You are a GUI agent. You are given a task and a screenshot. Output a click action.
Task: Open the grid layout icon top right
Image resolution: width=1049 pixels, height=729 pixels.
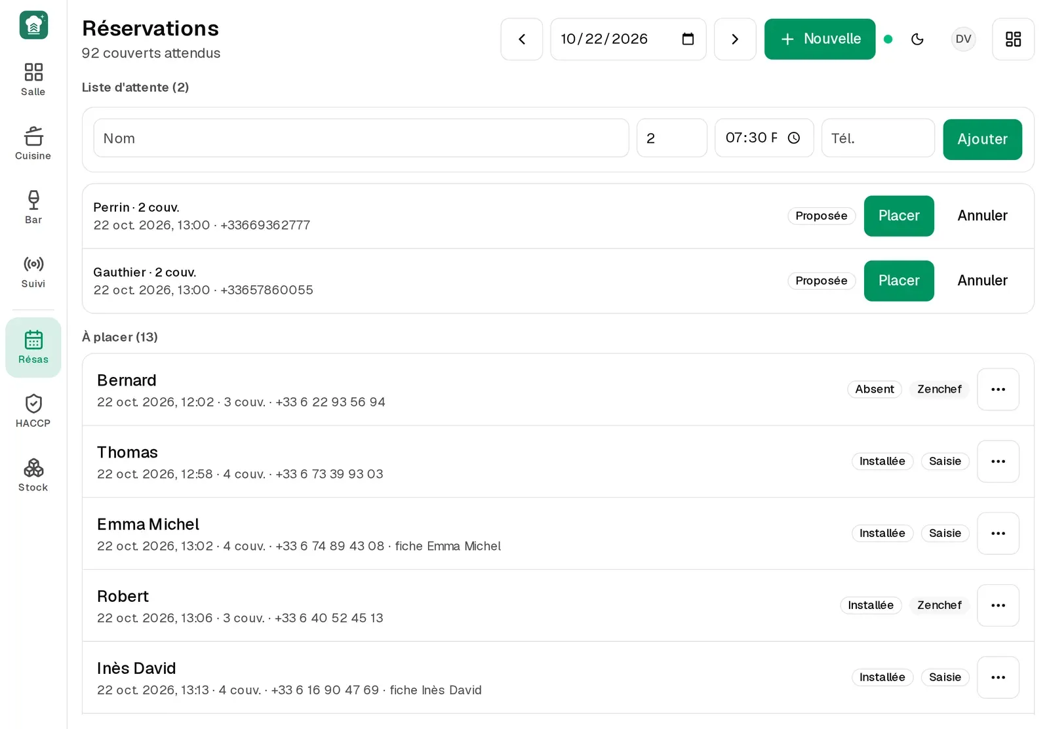click(x=1013, y=39)
